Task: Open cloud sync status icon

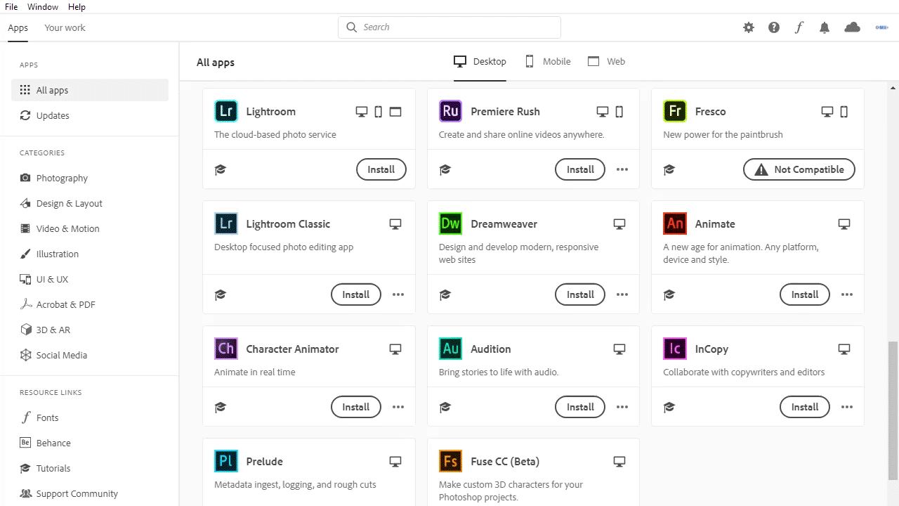Action: (852, 27)
